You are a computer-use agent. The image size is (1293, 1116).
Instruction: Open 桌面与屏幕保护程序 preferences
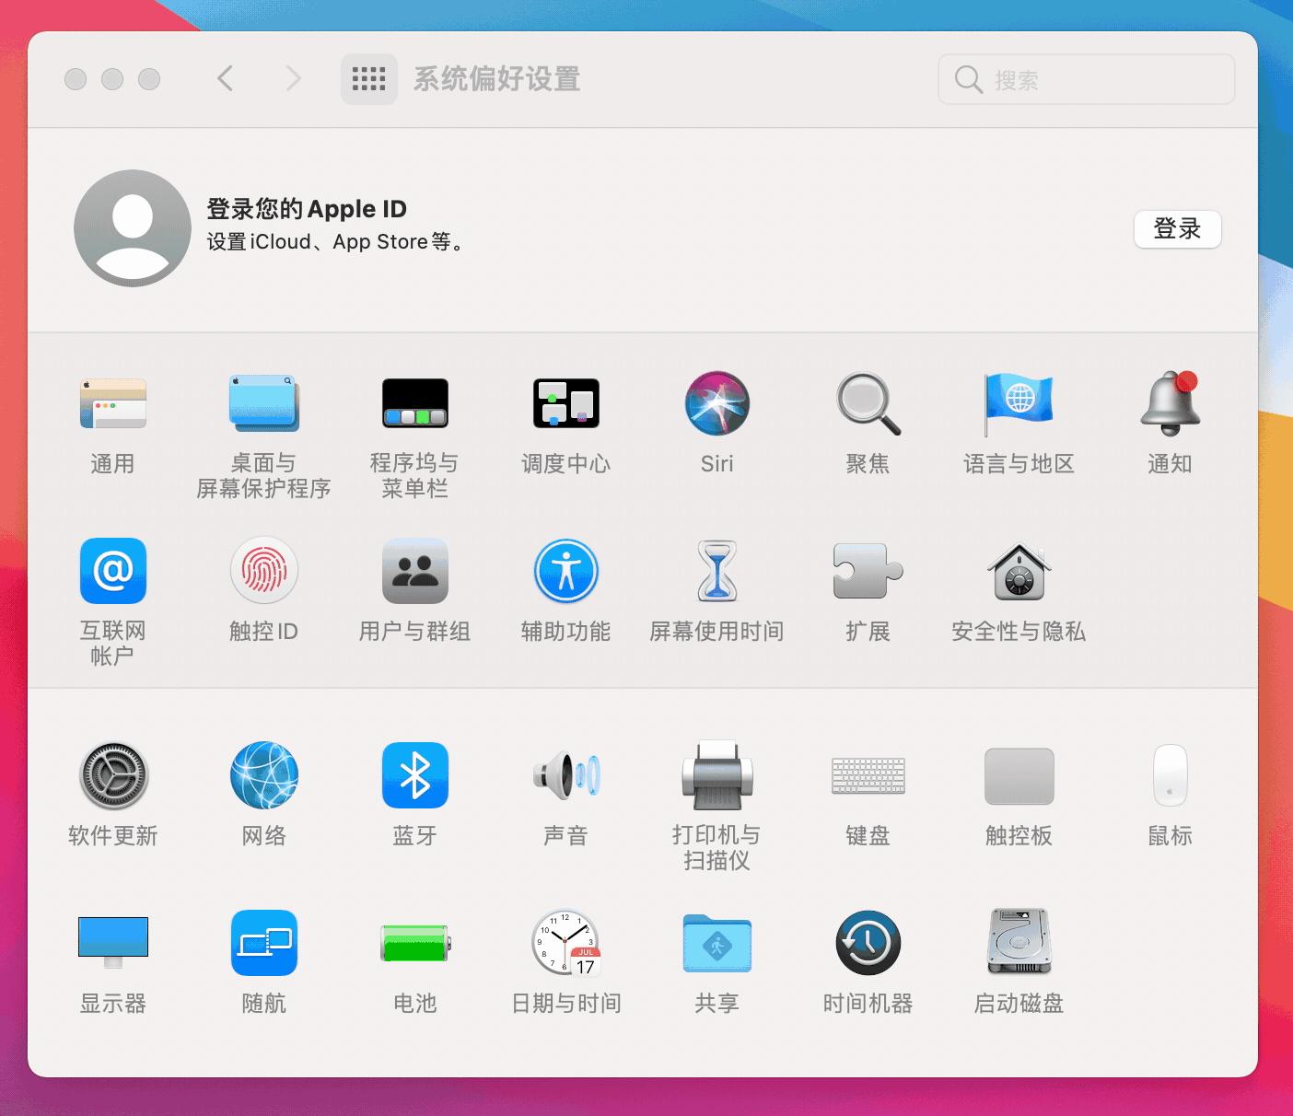pos(264,403)
